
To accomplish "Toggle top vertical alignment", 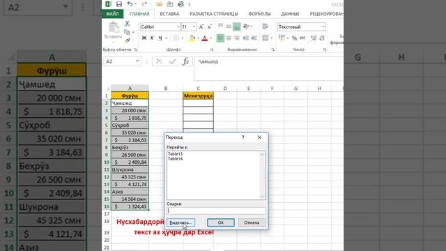I will (220, 26).
